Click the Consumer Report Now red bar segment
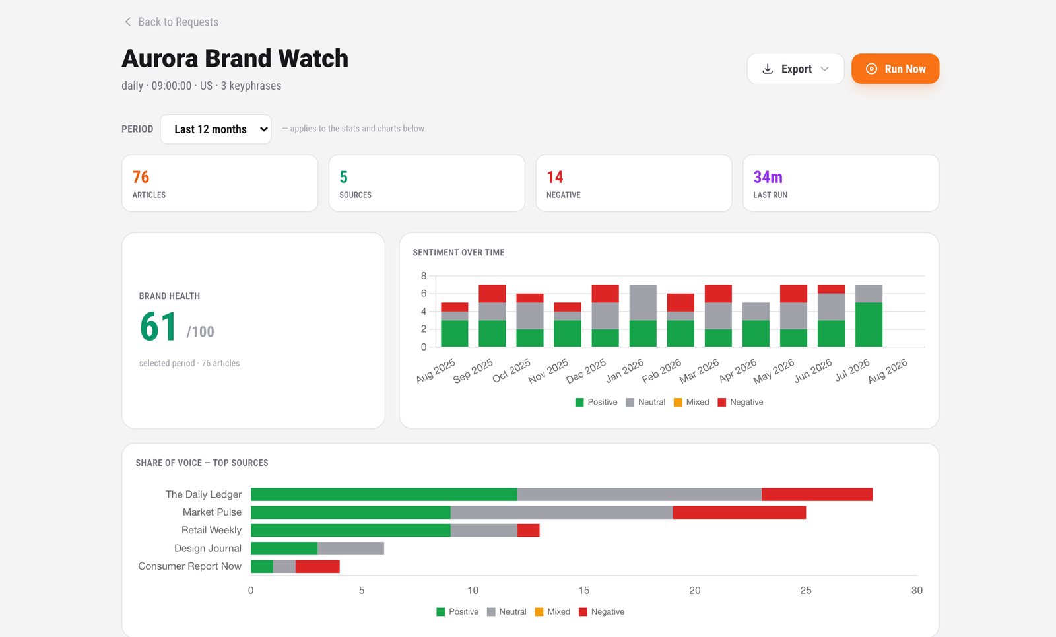Image resolution: width=1056 pixels, height=637 pixels. (317, 566)
